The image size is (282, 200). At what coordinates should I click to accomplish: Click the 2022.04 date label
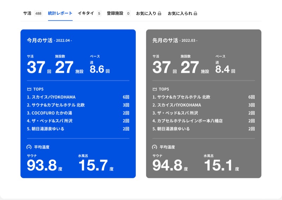point(63,41)
